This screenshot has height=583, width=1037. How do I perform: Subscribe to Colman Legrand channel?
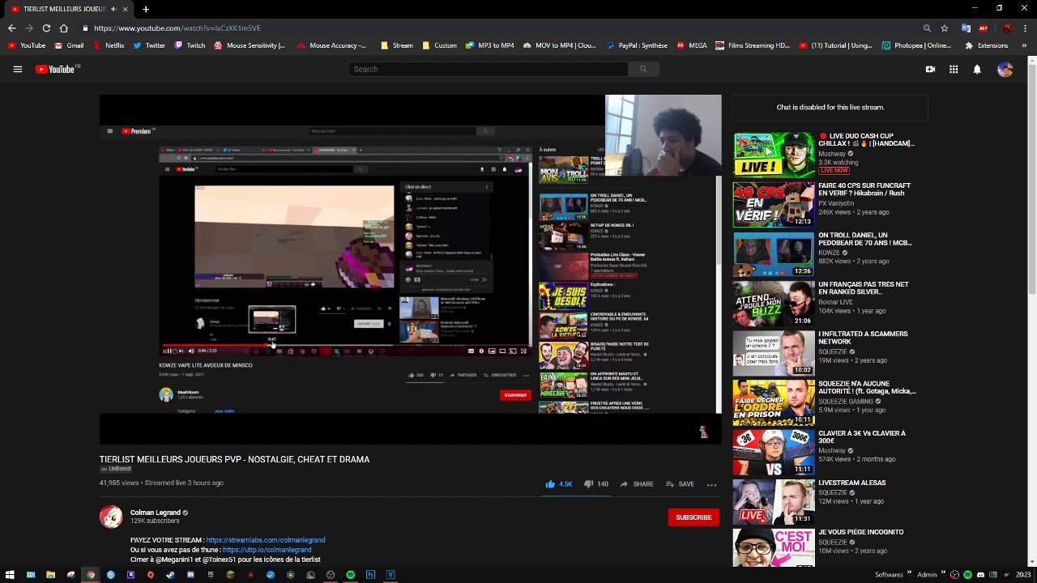[x=693, y=517]
